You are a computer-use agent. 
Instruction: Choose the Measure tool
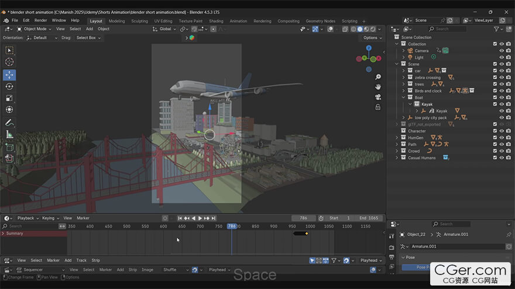tap(9, 134)
